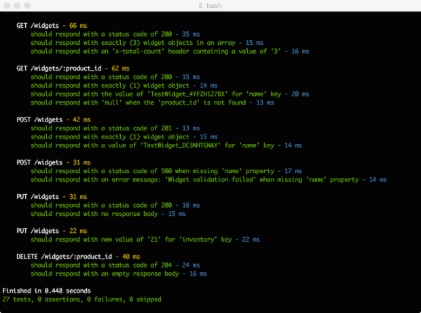
Task: Click 'exactly (1) widget object - 15 ms' line
Action: coord(124,136)
